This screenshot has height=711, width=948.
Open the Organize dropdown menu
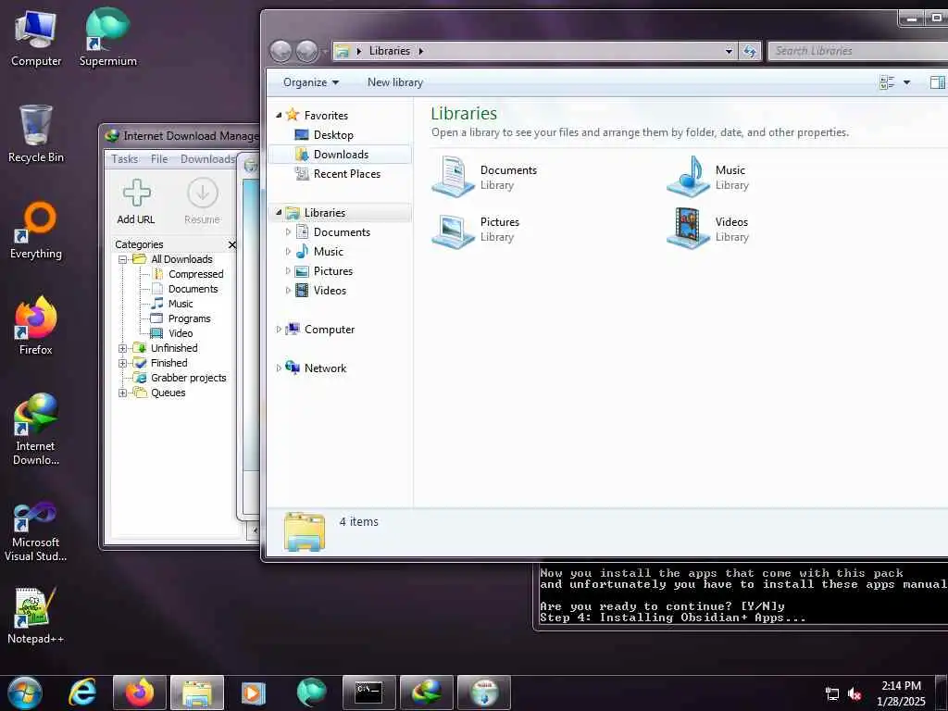311,82
